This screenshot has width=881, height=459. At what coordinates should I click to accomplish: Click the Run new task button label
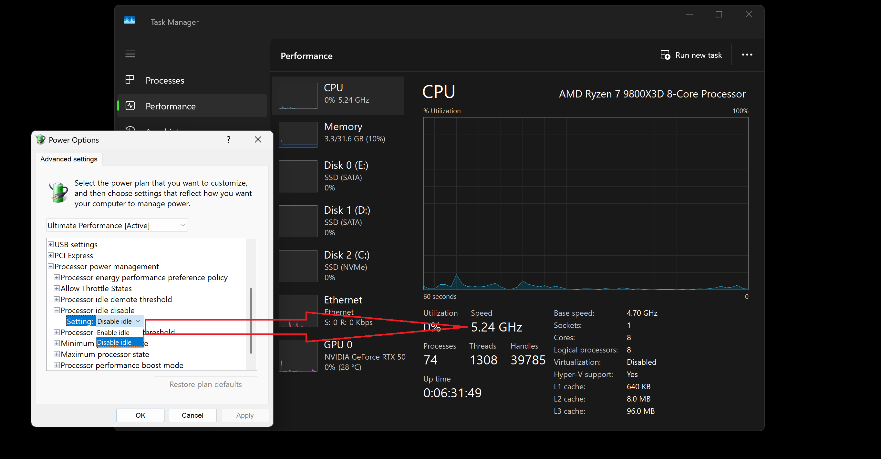tap(699, 55)
